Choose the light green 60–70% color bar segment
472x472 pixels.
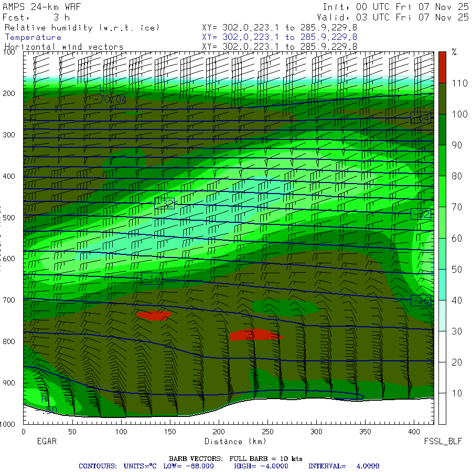coord(442,222)
